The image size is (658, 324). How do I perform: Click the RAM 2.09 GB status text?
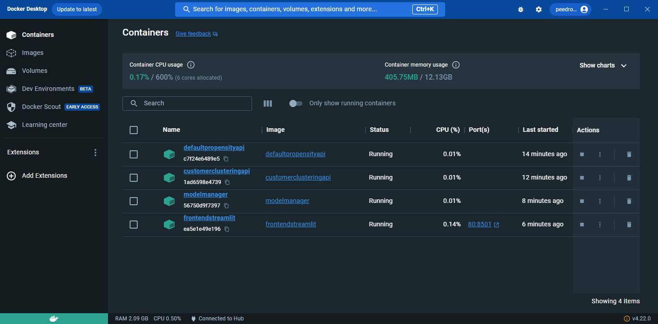[131, 319]
